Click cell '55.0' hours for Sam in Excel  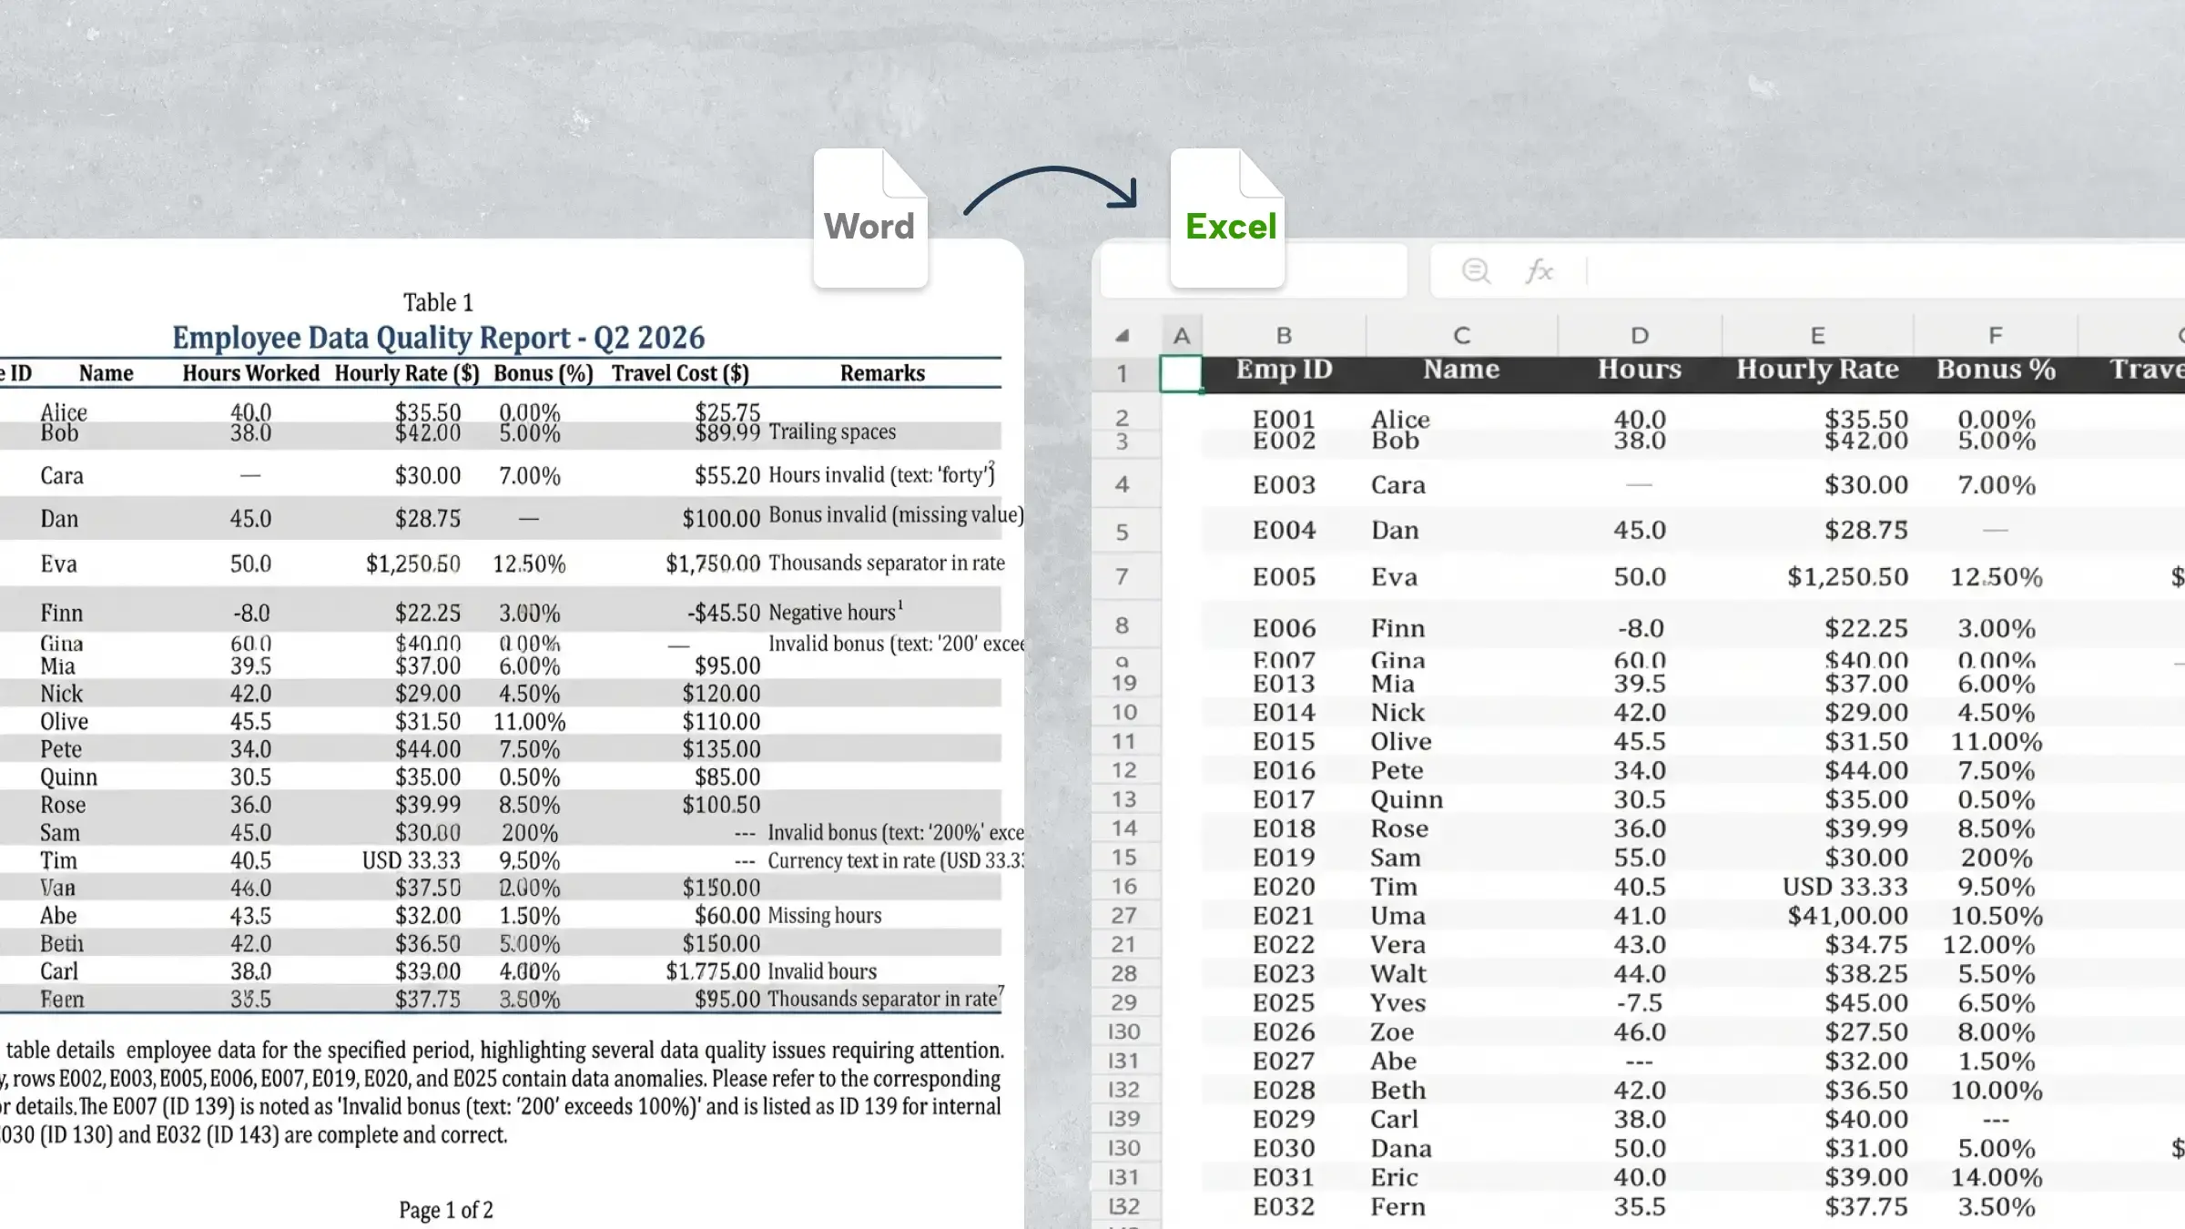point(1640,858)
